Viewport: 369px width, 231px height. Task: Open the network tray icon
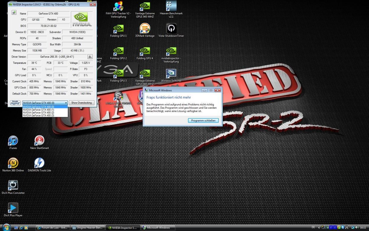(352, 227)
